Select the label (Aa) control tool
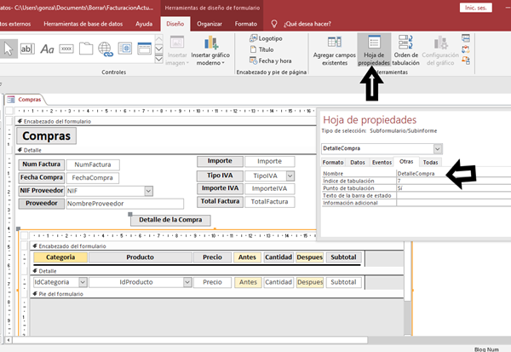This screenshot has height=352, width=511. point(47,49)
